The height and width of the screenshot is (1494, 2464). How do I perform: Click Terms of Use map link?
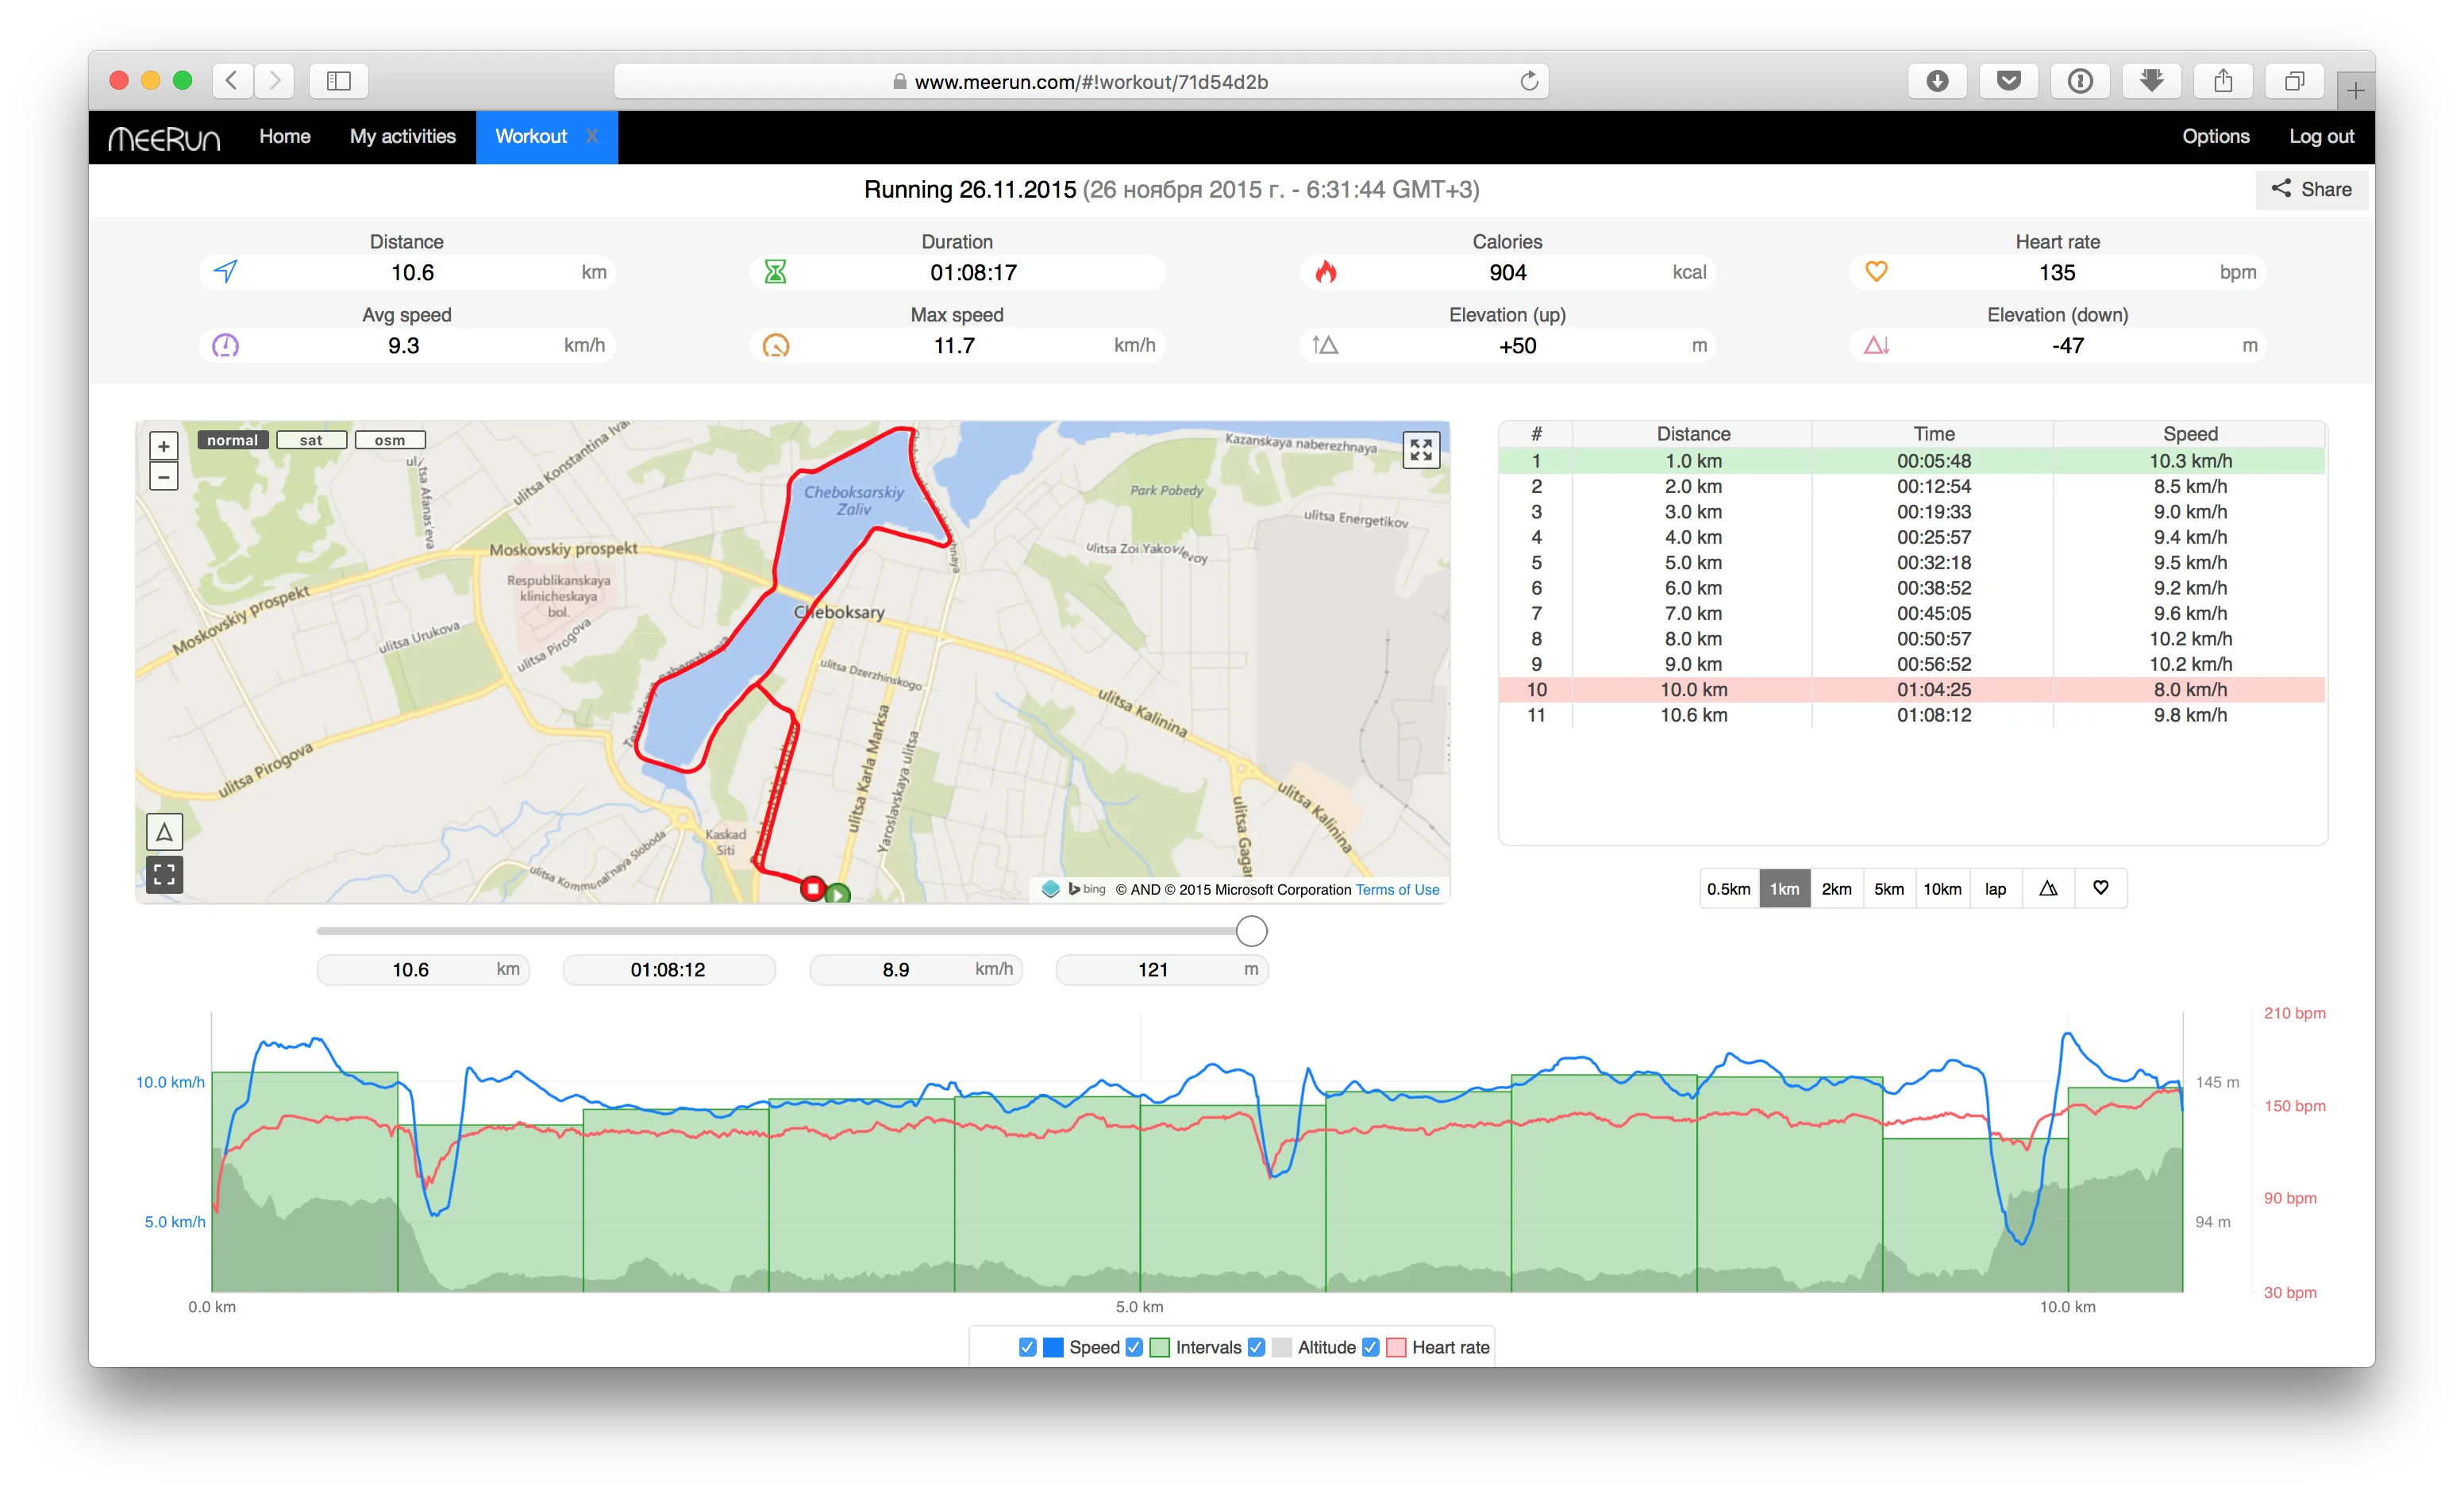pyautogui.click(x=1397, y=890)
